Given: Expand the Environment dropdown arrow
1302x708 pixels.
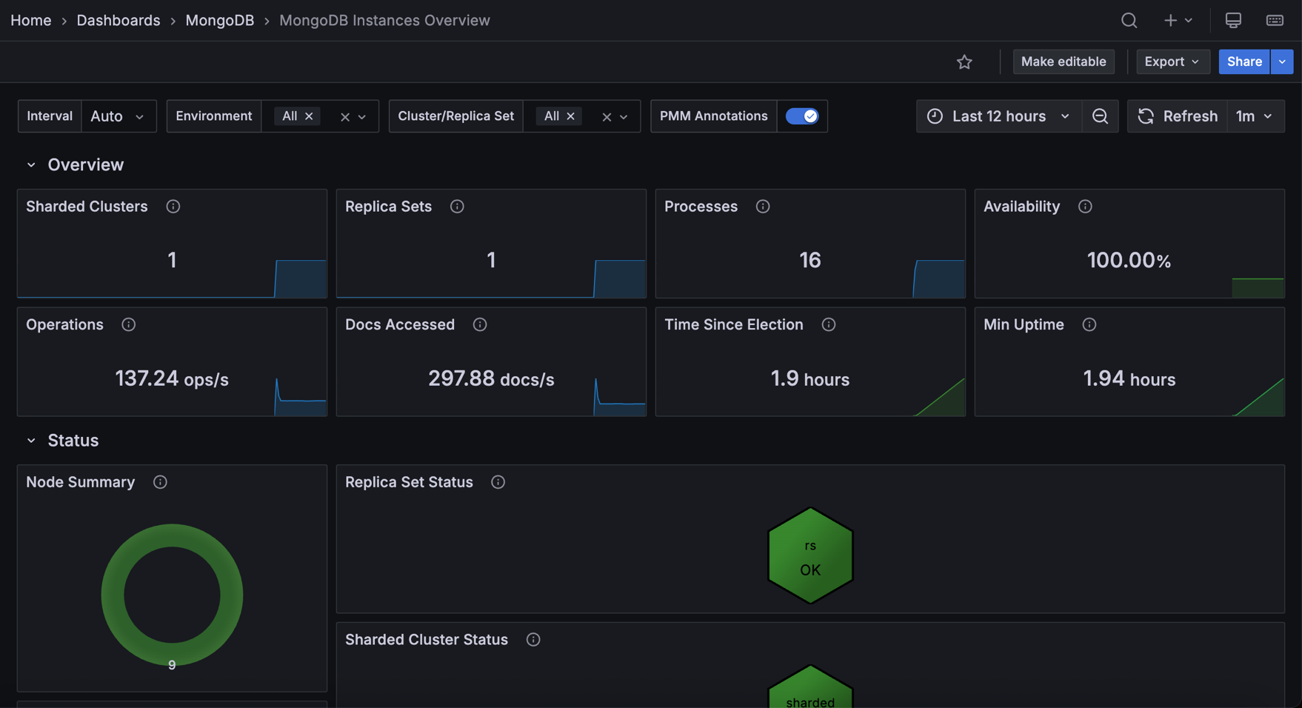Looking at the screenshot, I should (362, 117).
